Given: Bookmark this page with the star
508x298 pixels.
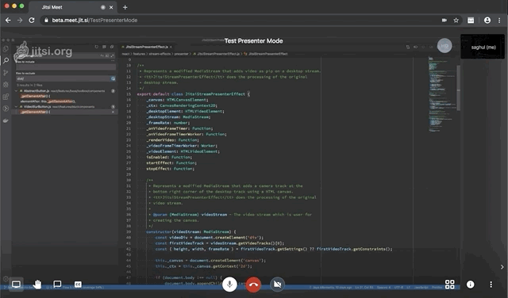Looking at the screenshot, I should click(456, 20).
